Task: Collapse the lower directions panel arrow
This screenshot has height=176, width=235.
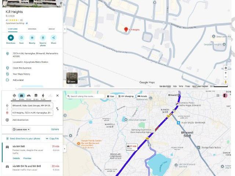Action: pyautogui.click(x=65, y=149)
